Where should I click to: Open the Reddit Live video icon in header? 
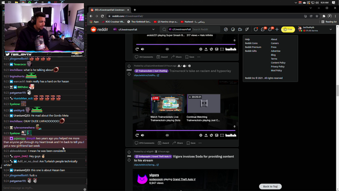[240, 30]
